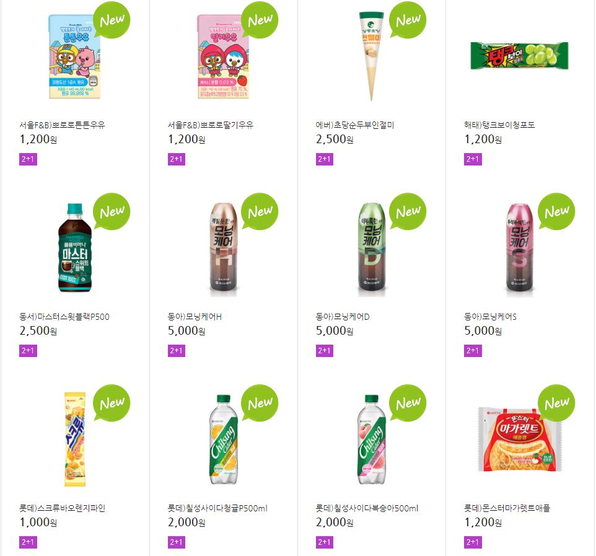596x556 pixels.
Task: Open the 몬스터마가렛트애플 snack image
Action: (520, 439)
